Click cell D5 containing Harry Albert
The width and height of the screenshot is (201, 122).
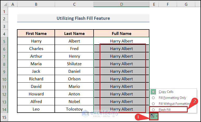tap(121, 41)
